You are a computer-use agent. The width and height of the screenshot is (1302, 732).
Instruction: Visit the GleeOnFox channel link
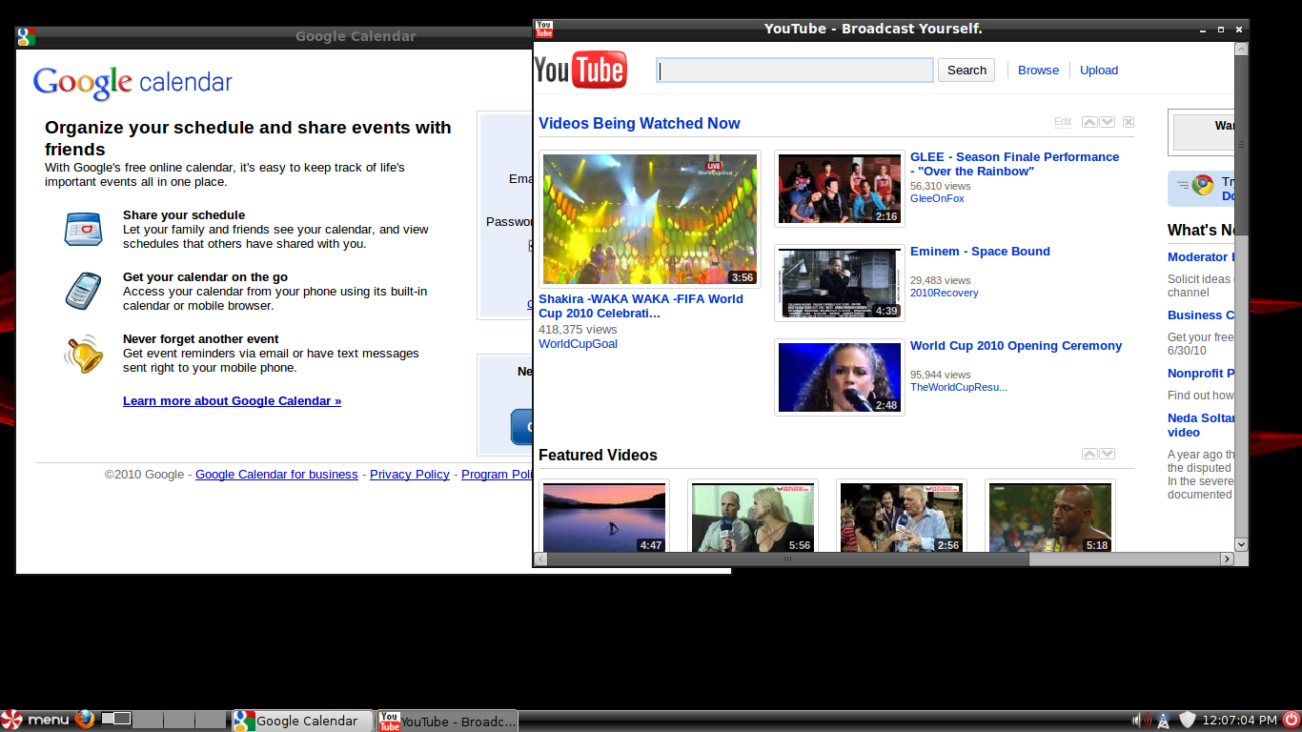937,198
